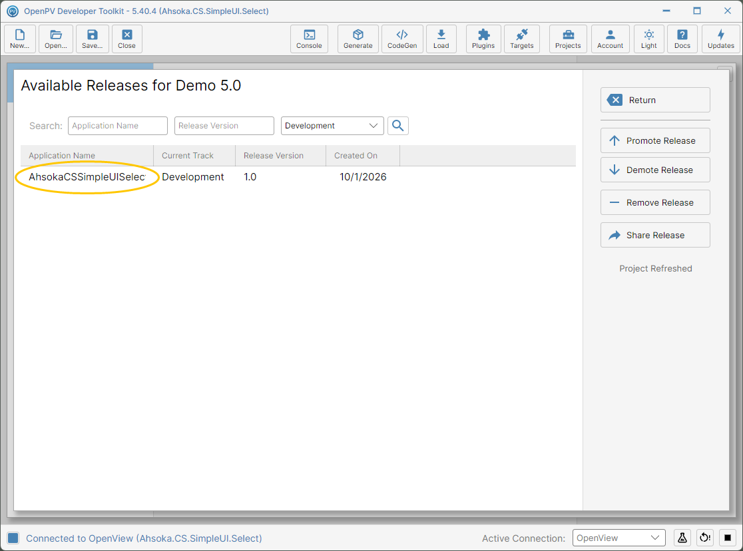Save the project with Save button
Screen dimensions: 743x551
93,39
